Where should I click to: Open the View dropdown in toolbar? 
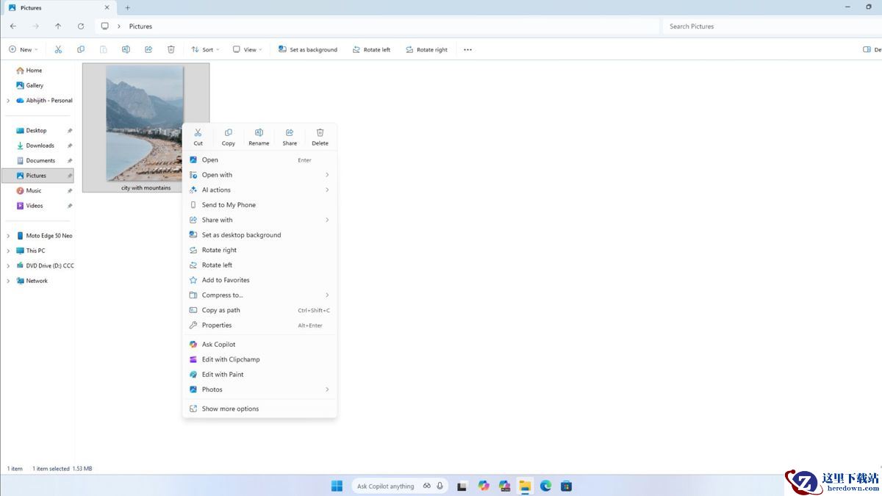click(x=247, y=49)
